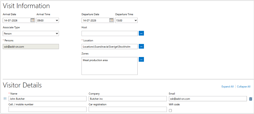Open the Departure Time dropdown
The image size is (254, 114).
click(126, 20)
